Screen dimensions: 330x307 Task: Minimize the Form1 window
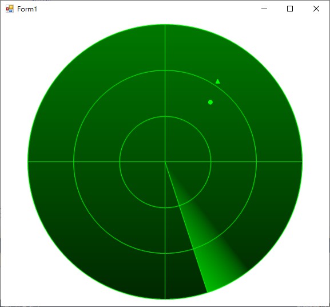click(x=264, y=9)
